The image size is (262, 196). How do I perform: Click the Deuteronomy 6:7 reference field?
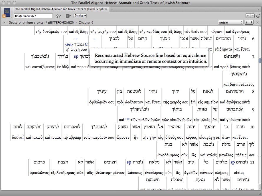[33, 16]
